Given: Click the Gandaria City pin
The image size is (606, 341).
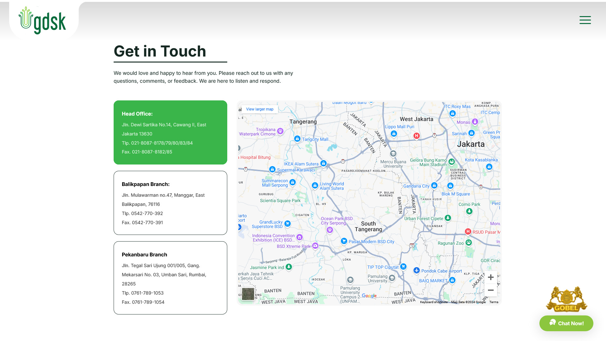Looking at the screenshot, I should point(434,185).
